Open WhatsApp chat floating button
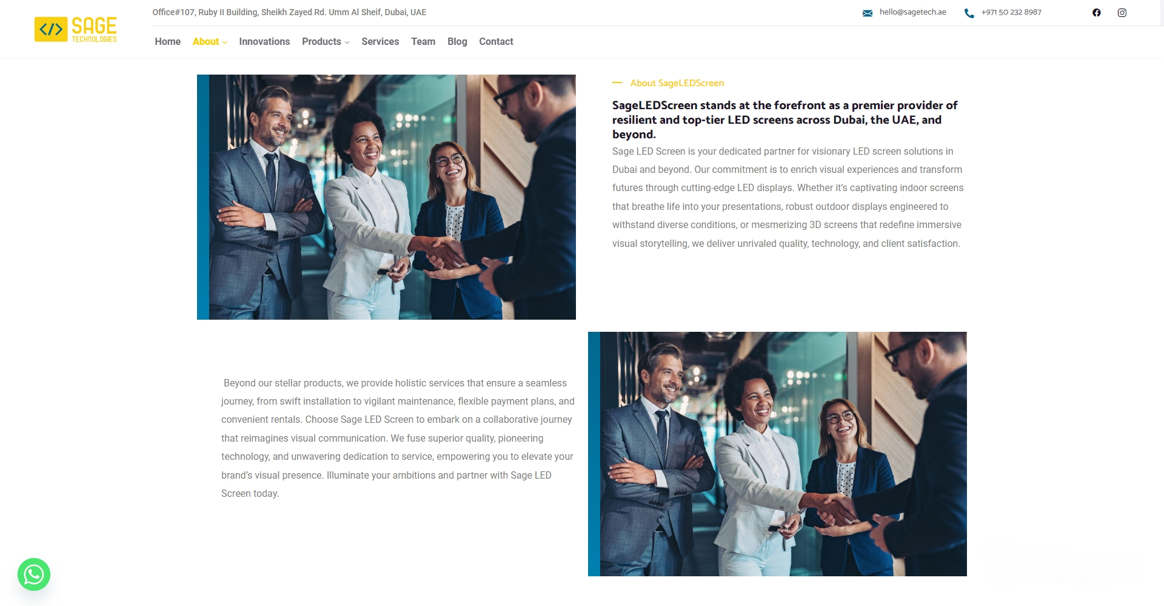 [x=34, y=574]
